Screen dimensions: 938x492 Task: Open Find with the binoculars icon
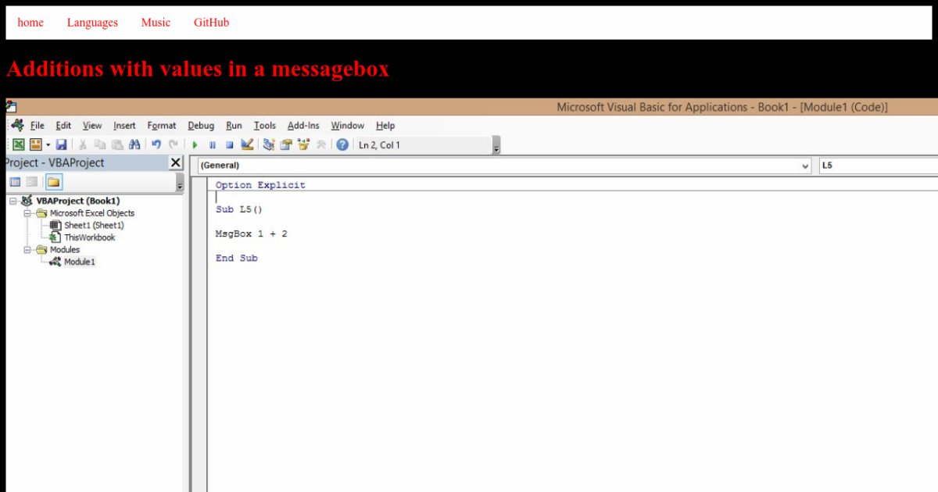pos(134,144)
